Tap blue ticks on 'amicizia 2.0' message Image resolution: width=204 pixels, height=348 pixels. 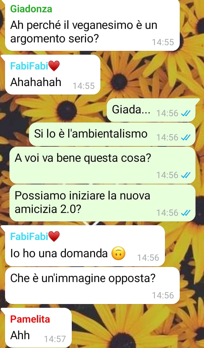click(x=185, y=213)
